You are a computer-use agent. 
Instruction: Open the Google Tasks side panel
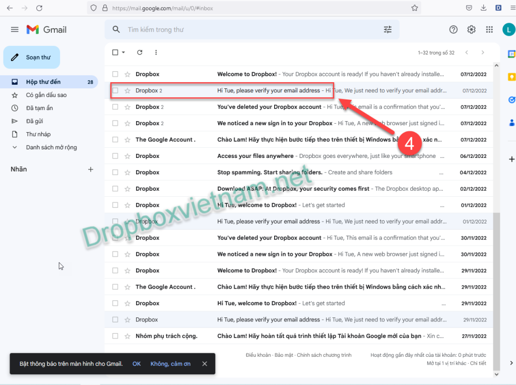(511, 99)
